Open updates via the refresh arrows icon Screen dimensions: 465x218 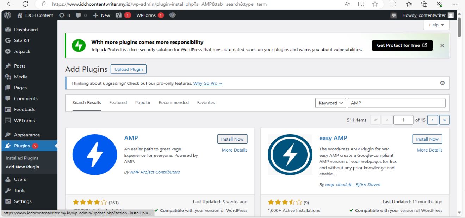point(63,15)
